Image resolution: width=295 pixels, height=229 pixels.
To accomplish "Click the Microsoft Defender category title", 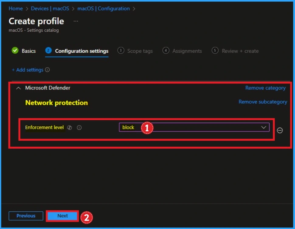I will [48, 88].
